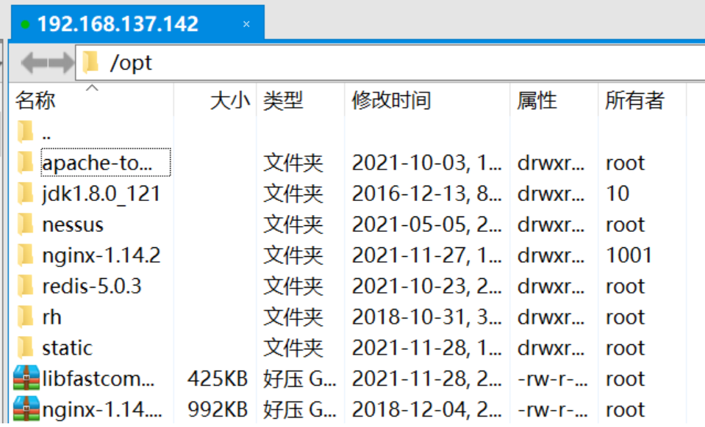Go back with the left arrow
The image size is (705, 427).
coord(34,63)
